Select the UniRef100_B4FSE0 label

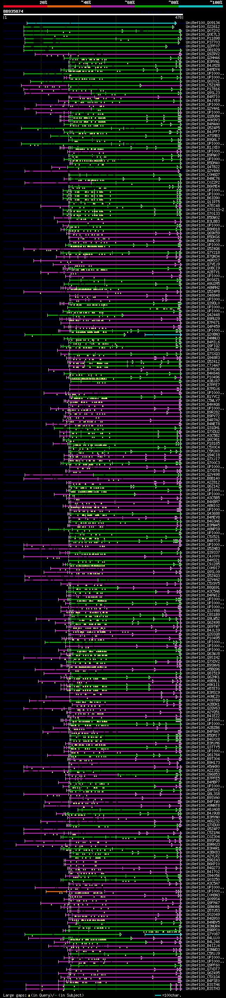pos(202,981)
